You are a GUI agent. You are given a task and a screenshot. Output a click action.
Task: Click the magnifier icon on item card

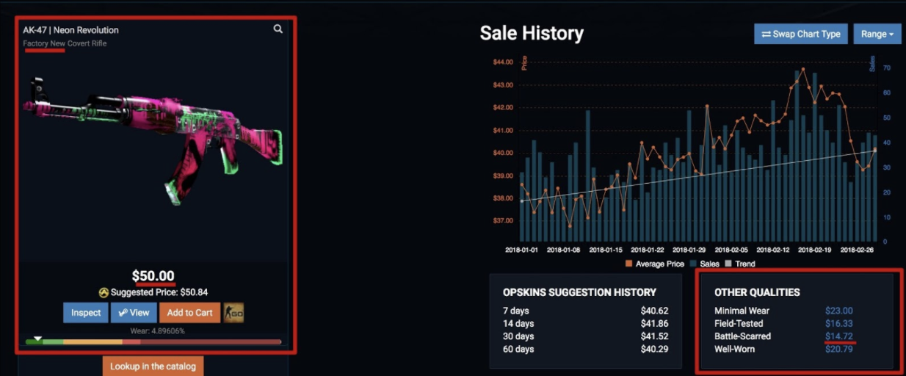[x=278, y=29]
